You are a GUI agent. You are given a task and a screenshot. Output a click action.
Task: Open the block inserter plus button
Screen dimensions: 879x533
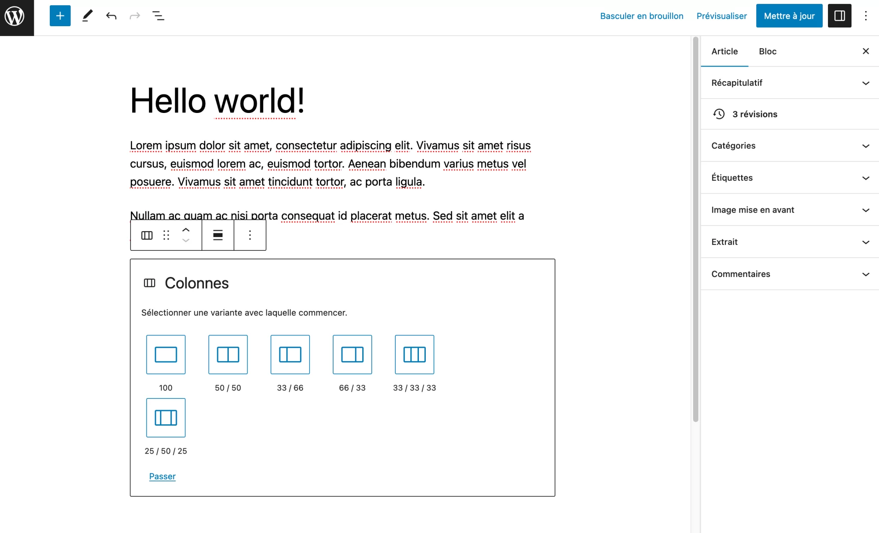pos(60,16)
